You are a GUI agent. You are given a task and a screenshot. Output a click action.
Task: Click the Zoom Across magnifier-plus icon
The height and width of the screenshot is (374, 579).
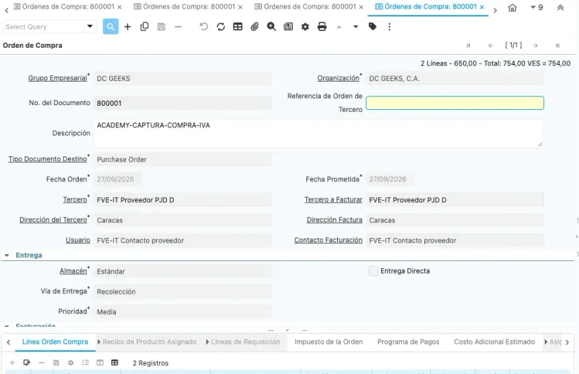tap(271, 26)
